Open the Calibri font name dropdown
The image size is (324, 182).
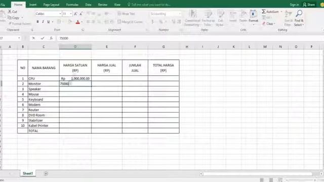pyautogui.click(x=60, y=14)
